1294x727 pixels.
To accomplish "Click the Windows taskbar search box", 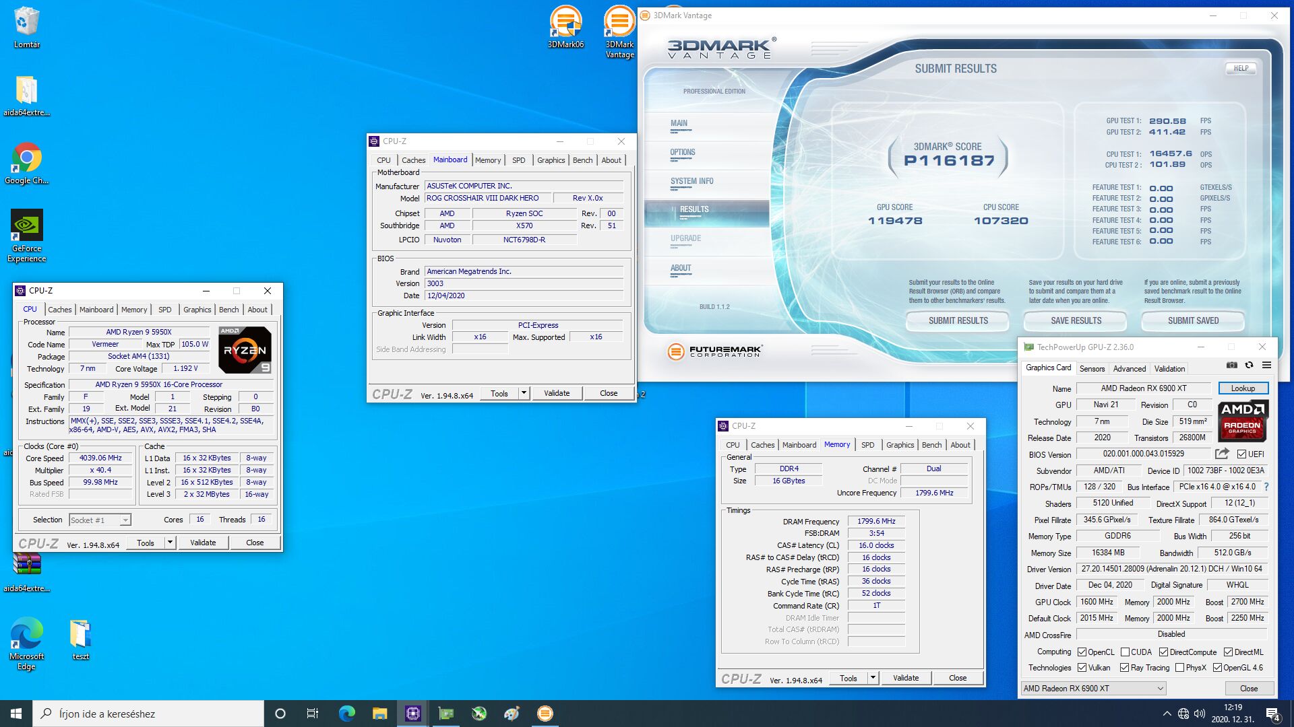I will (x=148, y=714).
